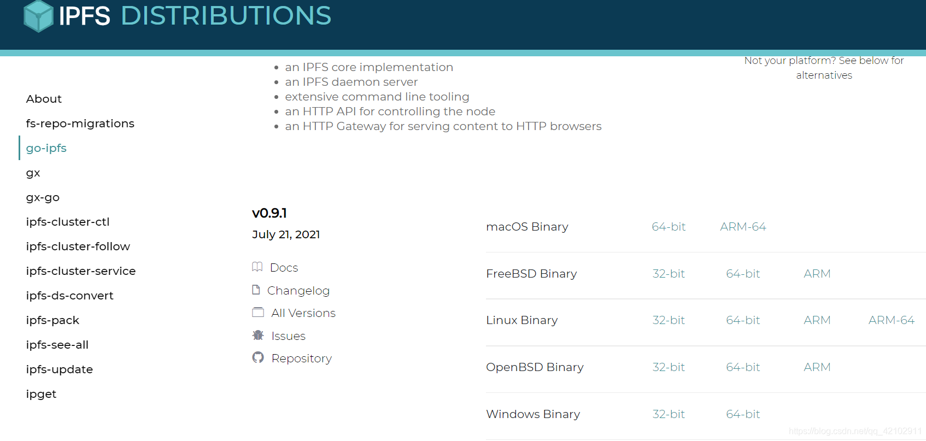Click the bug icon beside Issues
Screen dimensions: 926x441
pos(258,335)
